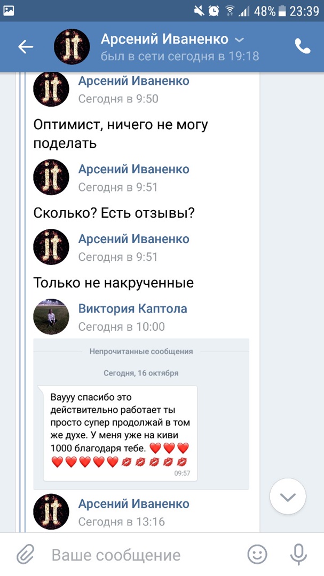The image size is (324, 576).
Task: Tap the 'Арсений Иваненко' header title
Action: (164, 39)
